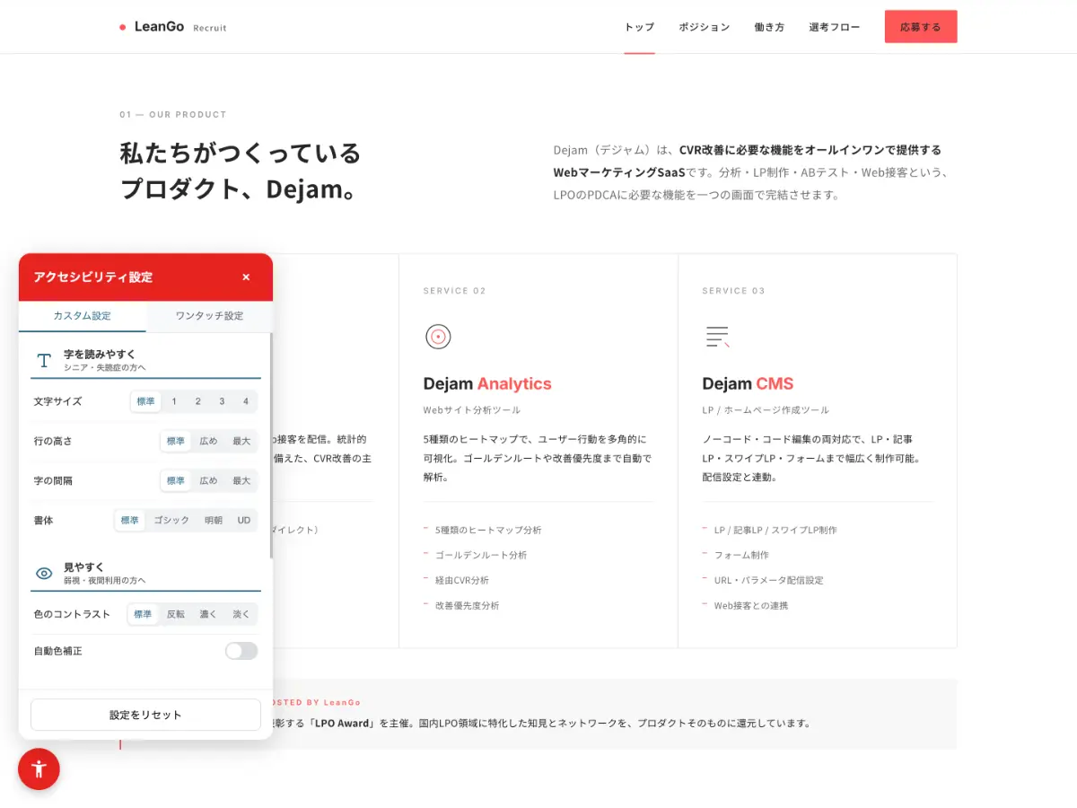Screen dimensions: 1077x808
Task: Select font size 標準
Action: pos(146,401)
